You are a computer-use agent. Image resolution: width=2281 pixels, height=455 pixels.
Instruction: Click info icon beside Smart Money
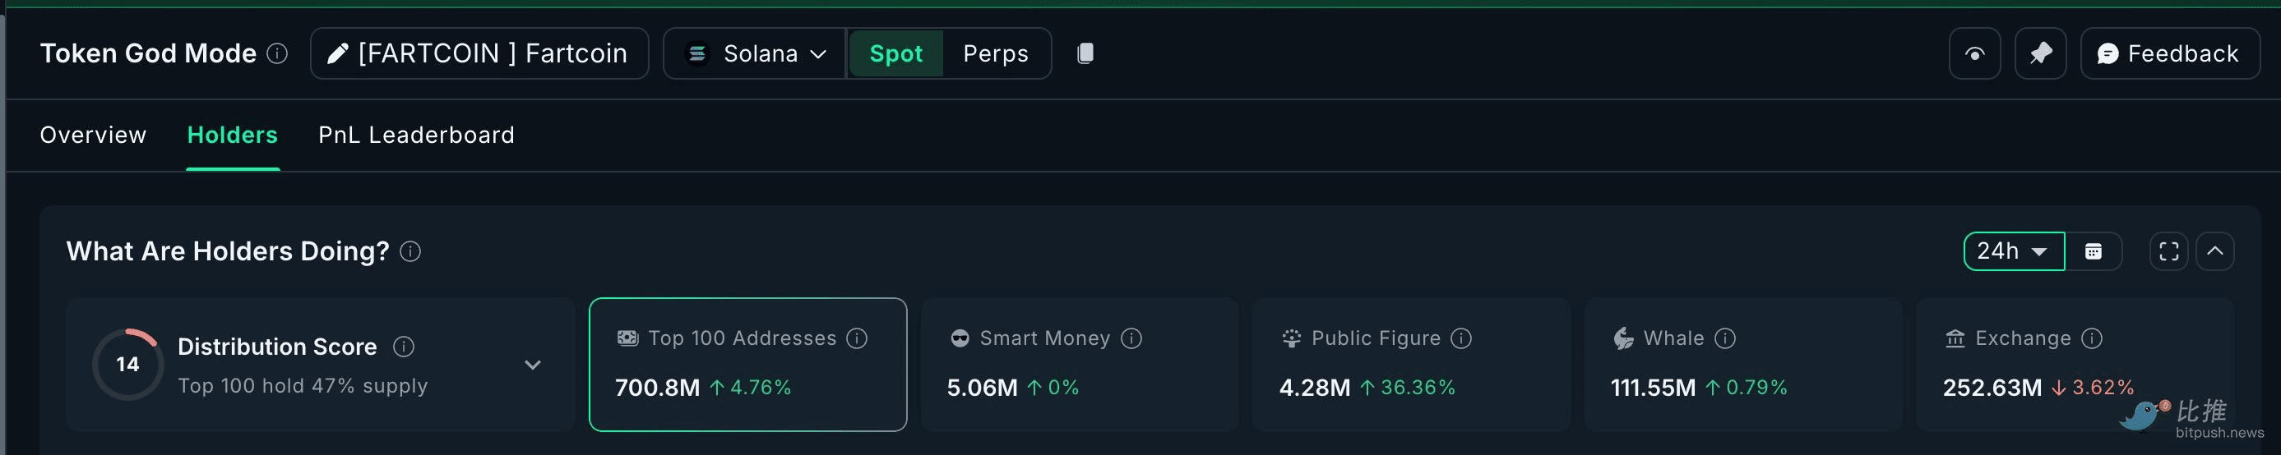click(x=1131, y=338)
